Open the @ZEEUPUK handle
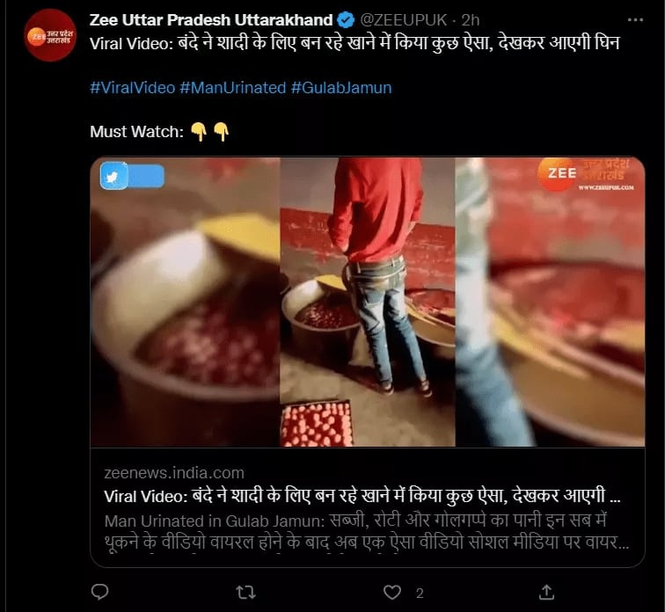 (404, 20)
